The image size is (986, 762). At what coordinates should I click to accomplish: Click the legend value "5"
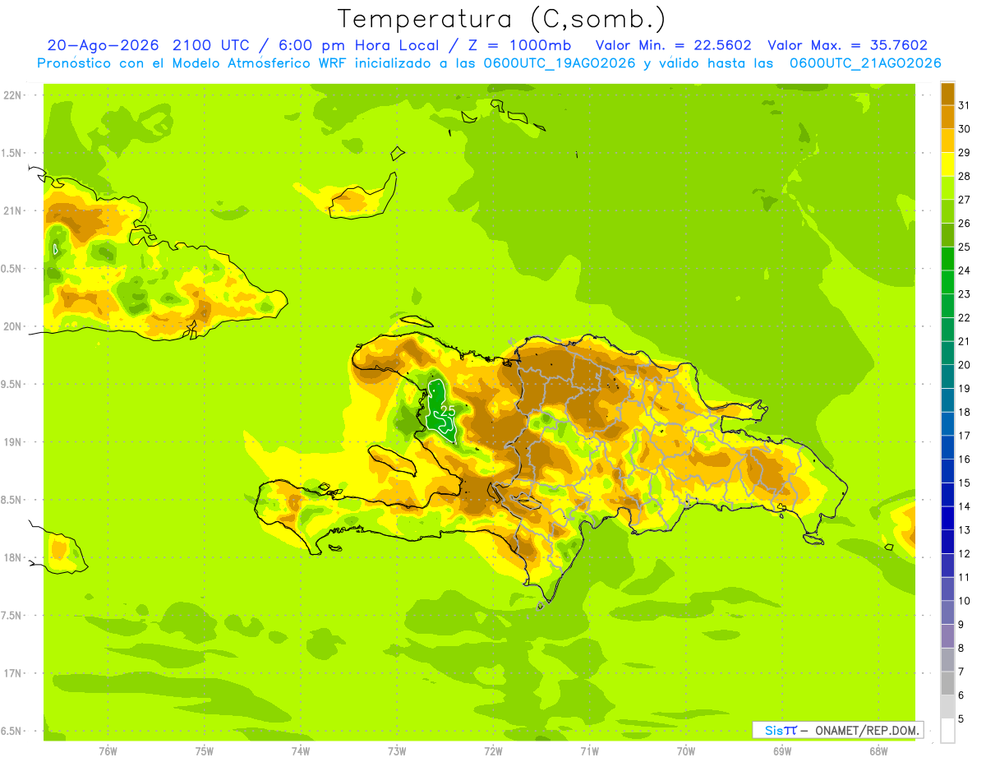pyautogui.click(x=962, y=718)
